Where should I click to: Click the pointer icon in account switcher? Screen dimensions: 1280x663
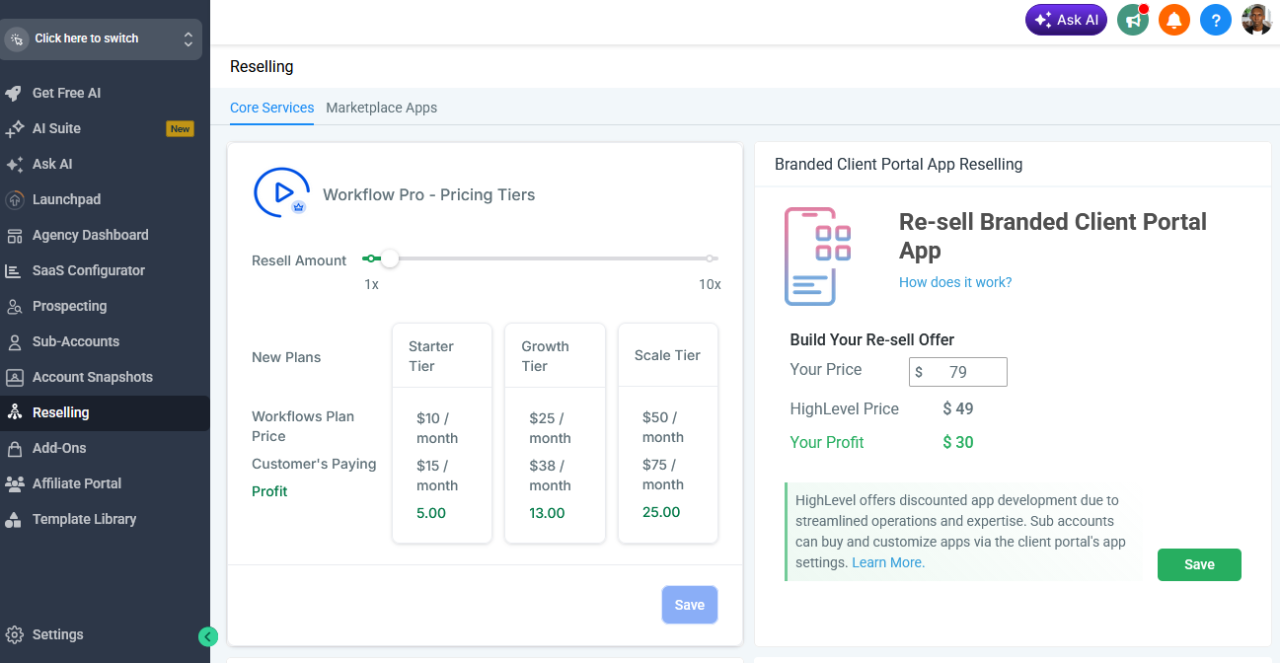click(18, 38)
